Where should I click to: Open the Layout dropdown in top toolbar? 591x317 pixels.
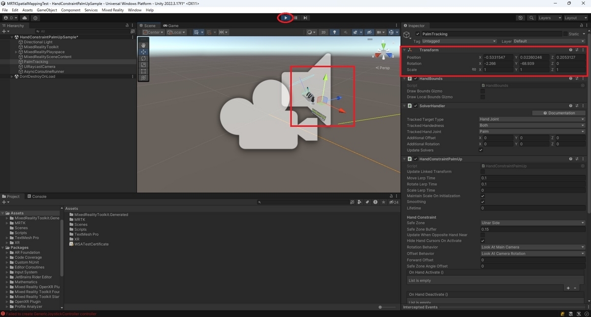click(x=576, y=18)
